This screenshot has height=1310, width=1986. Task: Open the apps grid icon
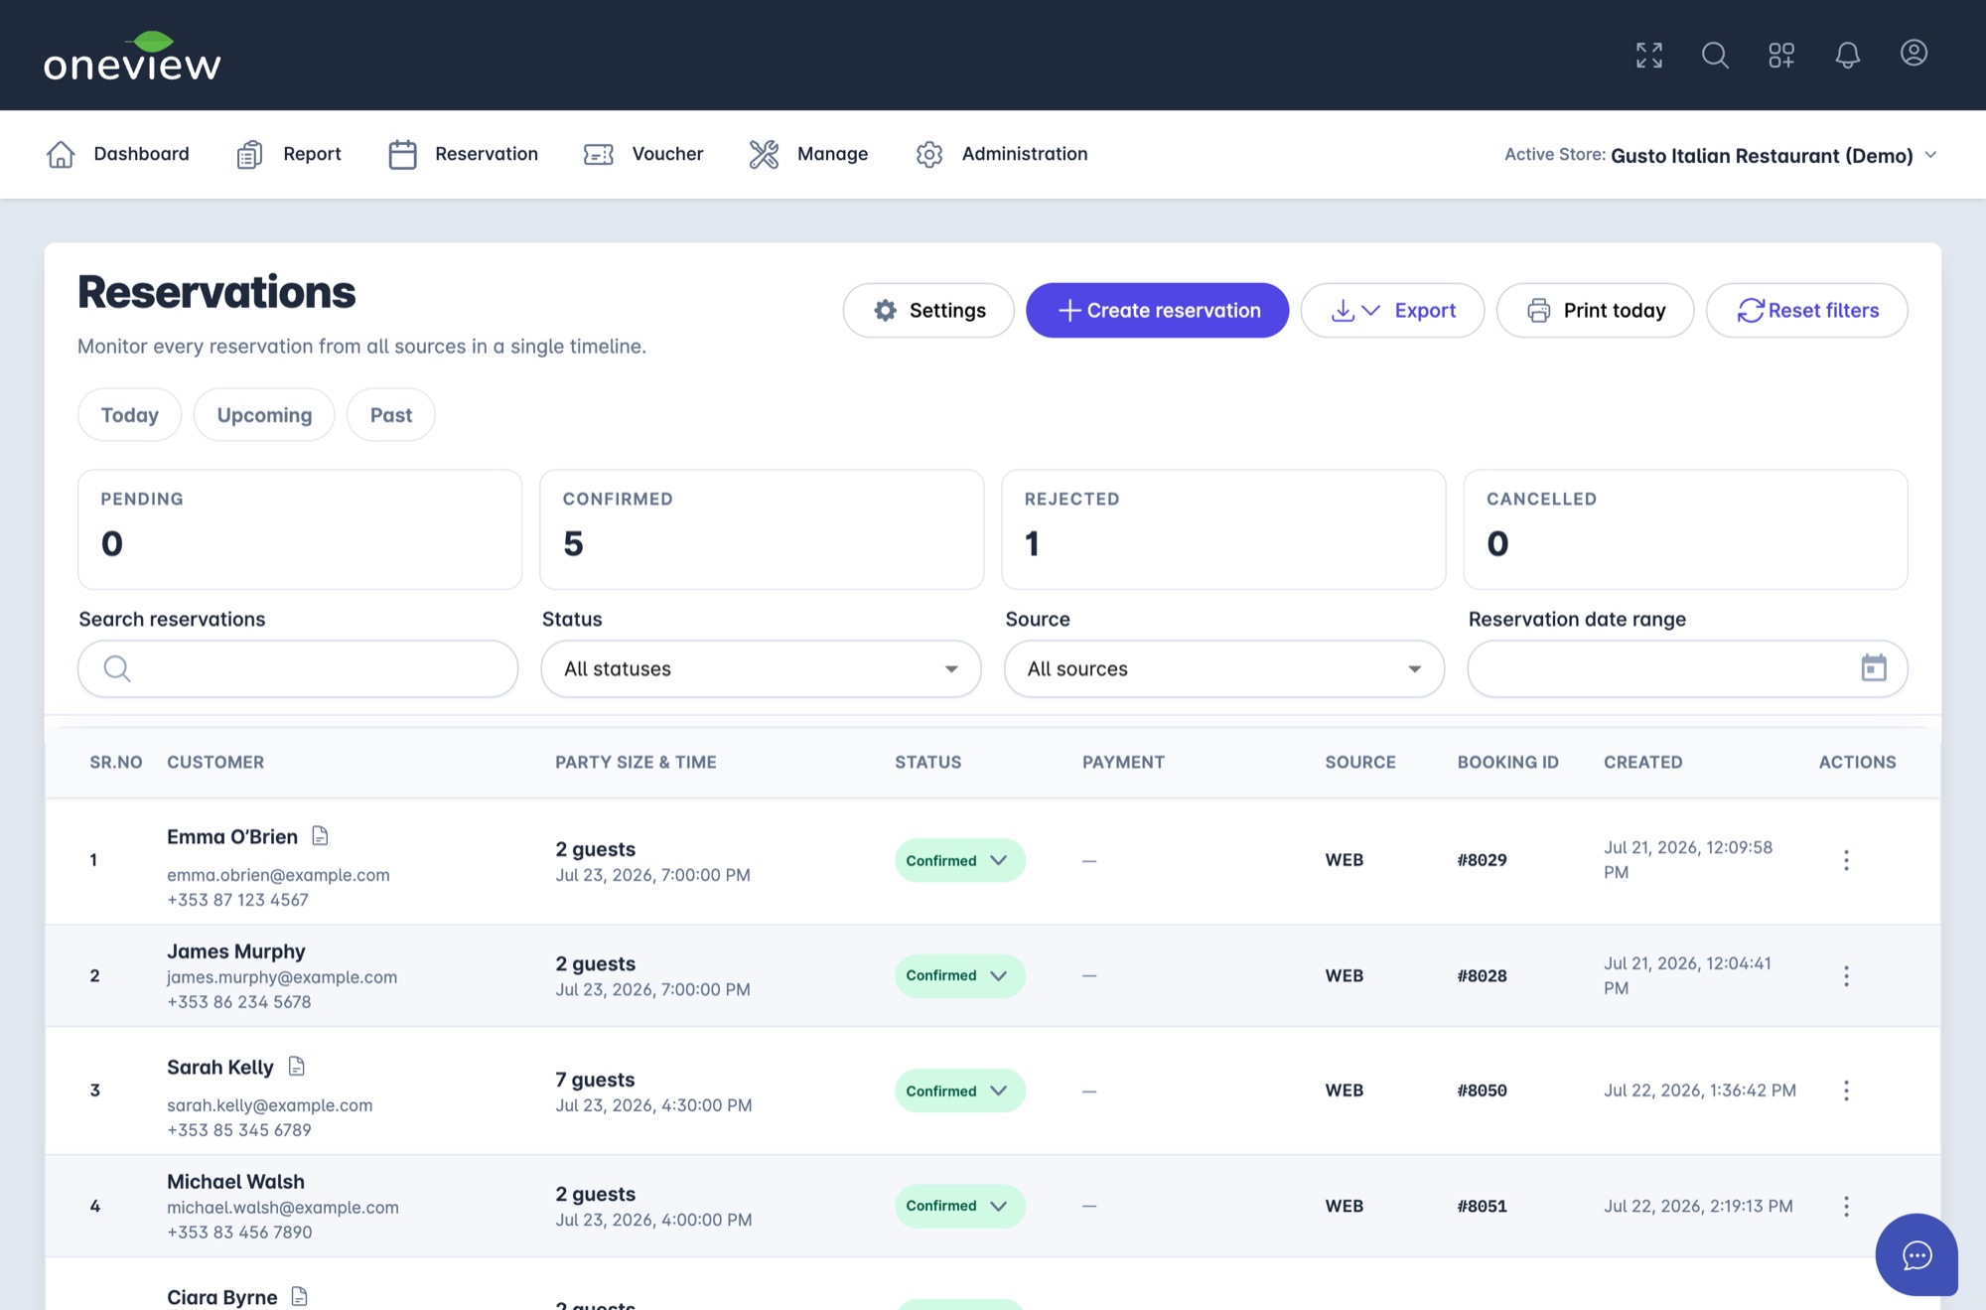(1781, 55)
